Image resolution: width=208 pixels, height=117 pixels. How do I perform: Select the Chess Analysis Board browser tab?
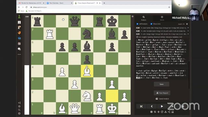point(87,3)
